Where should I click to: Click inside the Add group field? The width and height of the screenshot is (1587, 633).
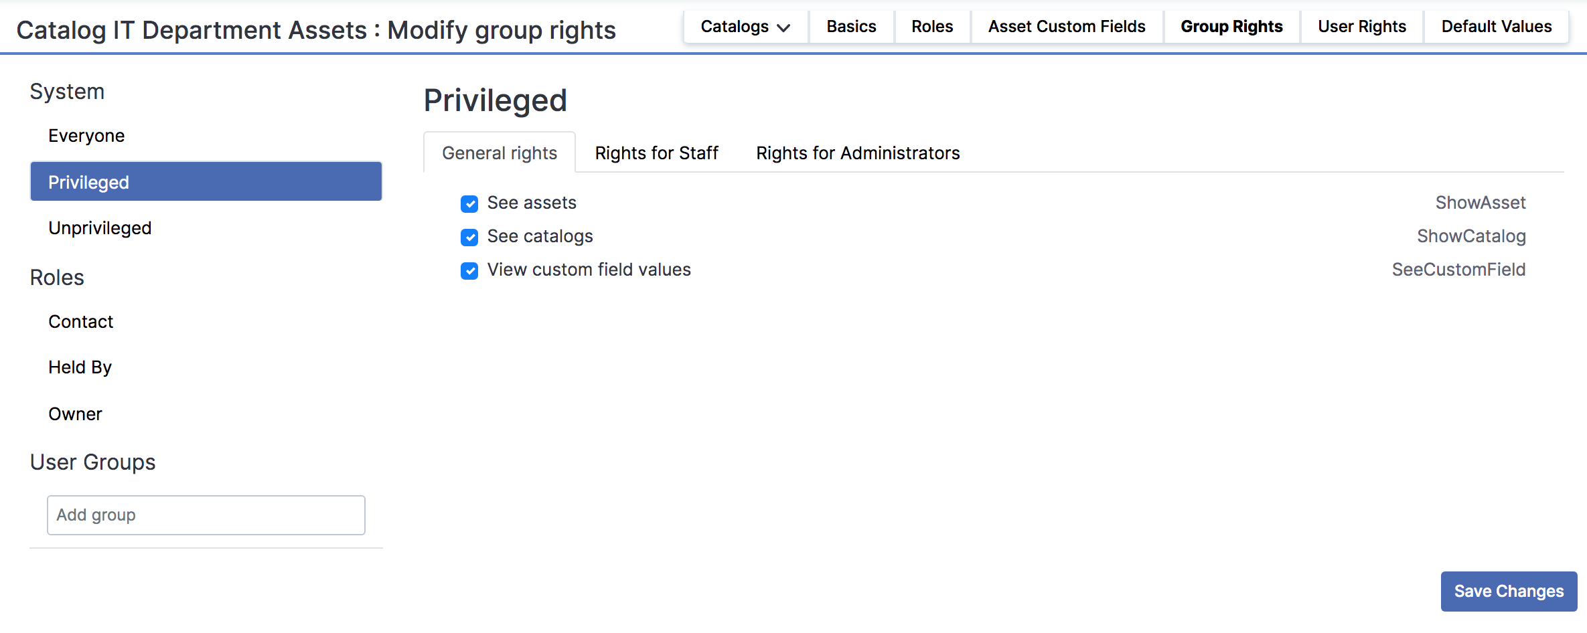pyautogui.click(x=205, y=515)
